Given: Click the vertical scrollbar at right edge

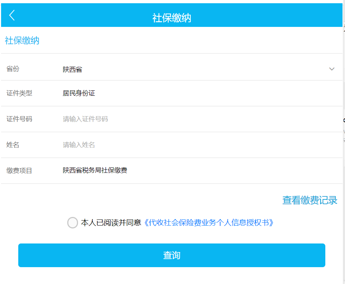Looking at the screenshot, I should 344,143.
